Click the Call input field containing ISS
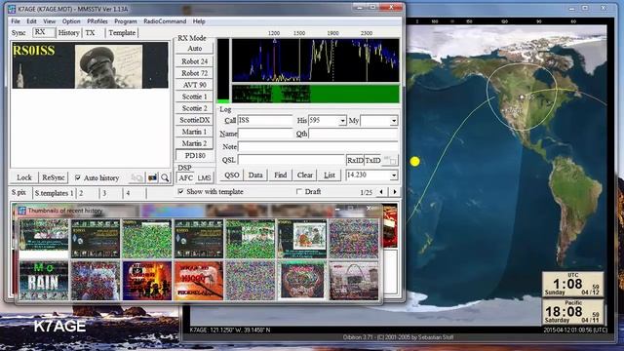Viewport: 624px width, 351px height. 265,121
